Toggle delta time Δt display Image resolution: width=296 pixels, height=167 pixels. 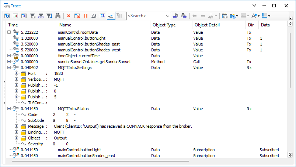(x=94, y=16)
